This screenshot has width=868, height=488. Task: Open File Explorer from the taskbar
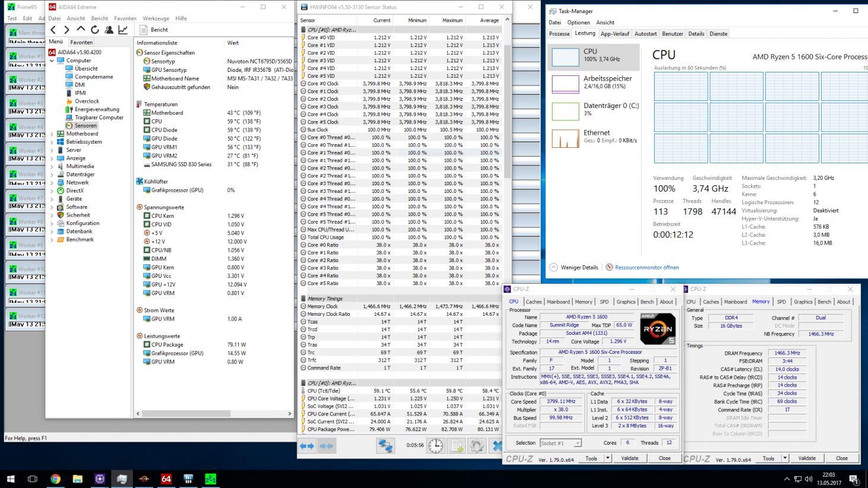(x=77, y=479)
